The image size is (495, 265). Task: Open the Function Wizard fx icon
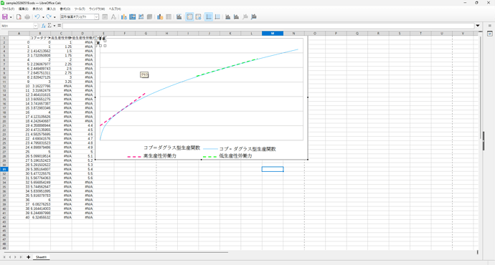44,26
